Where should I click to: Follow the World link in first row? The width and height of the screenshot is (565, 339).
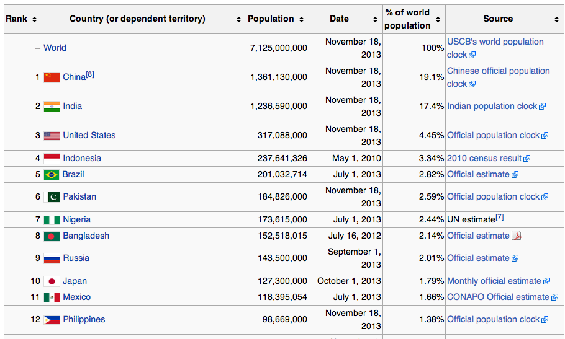(55, 48)
